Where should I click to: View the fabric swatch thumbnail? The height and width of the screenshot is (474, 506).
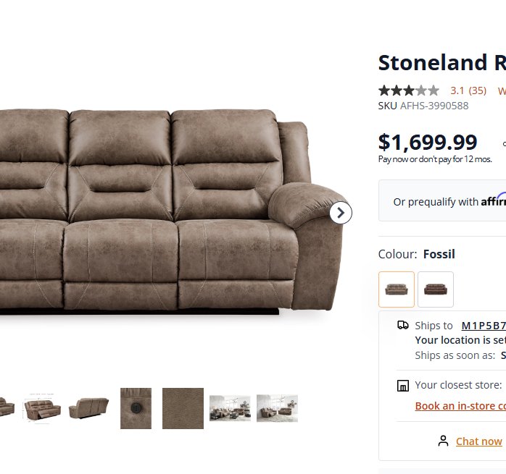pyautogui.click(x=183, y=408)
